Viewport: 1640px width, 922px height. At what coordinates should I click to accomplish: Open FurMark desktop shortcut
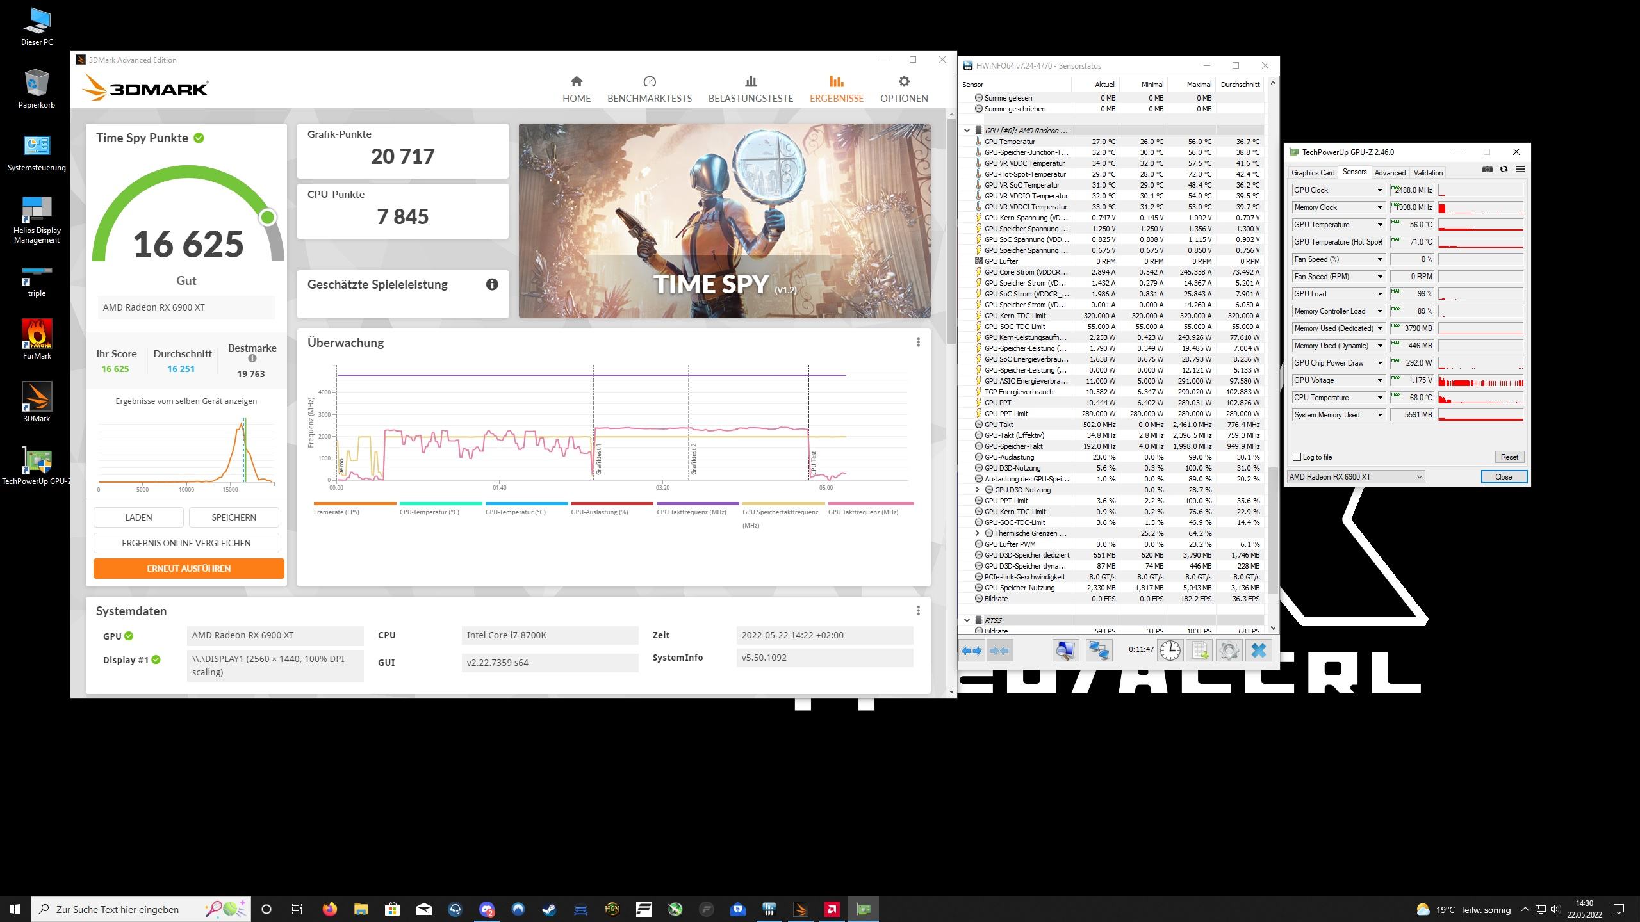[x=37, y=339]
